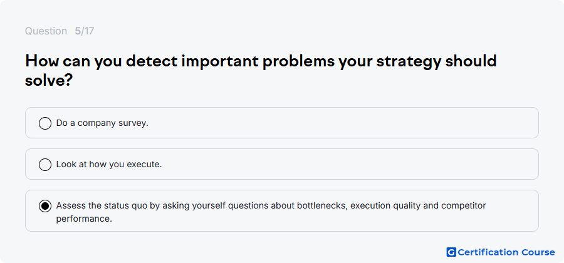The image size is (564, 263).
Task: Click the "Look at how you execute." answer text
Action: coord(109,165)
